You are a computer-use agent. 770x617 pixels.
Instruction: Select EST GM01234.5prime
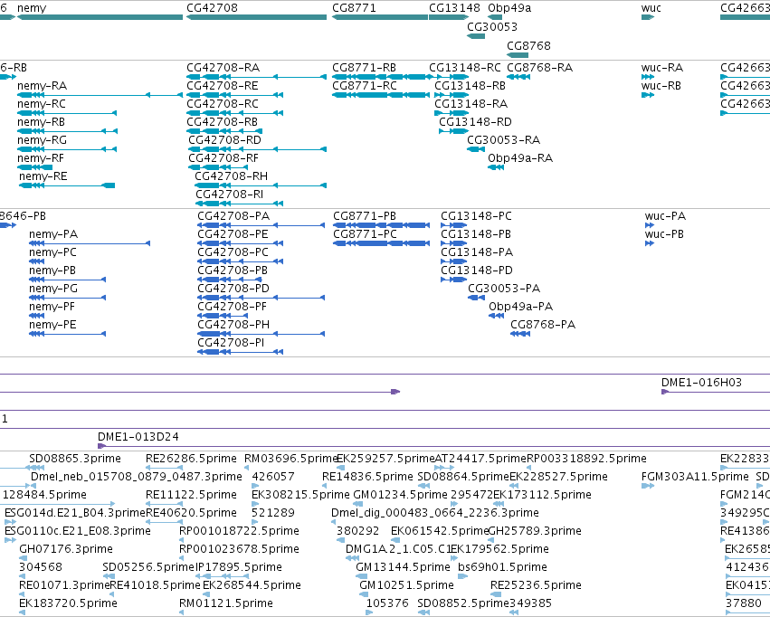point(399,494)
